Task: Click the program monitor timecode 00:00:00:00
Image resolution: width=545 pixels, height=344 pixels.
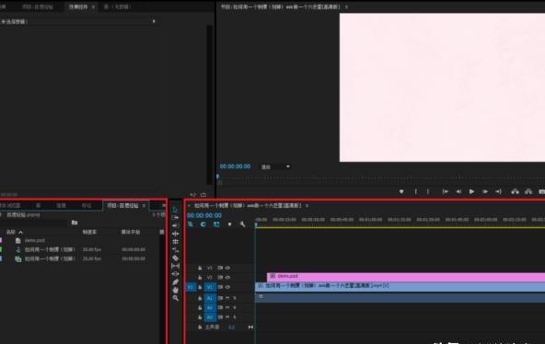Action: pyautogui.click(x=235, y=166)
